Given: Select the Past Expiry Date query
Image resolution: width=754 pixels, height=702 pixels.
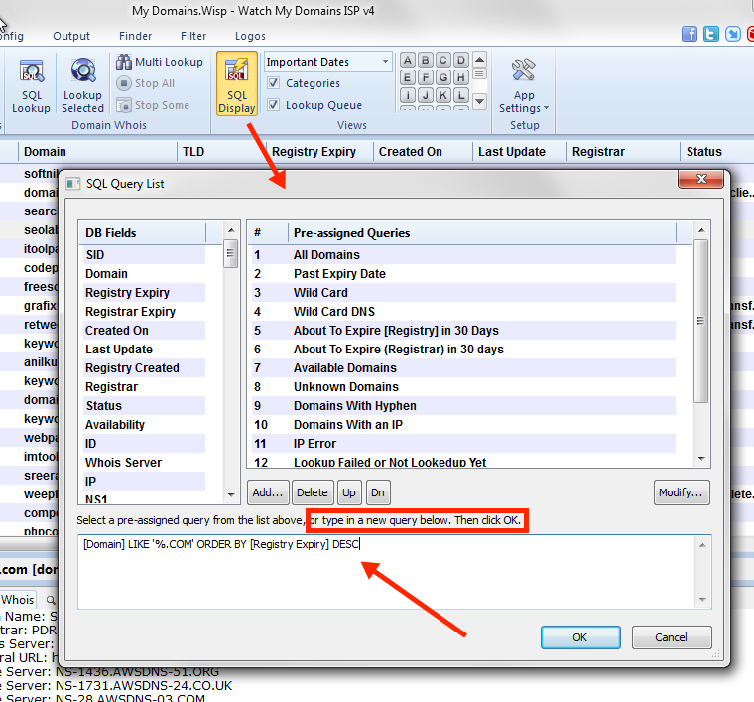Looking at the screenshot, I should (463, 274).
